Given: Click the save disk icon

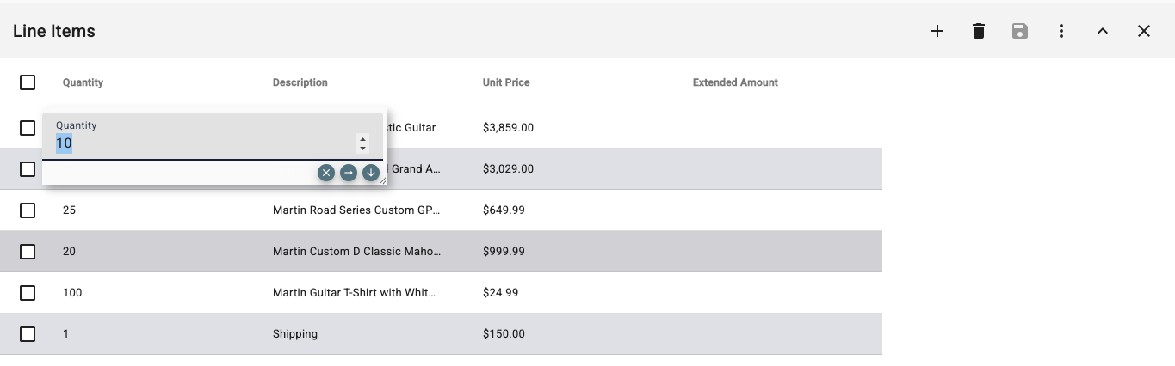Looking at the screenshot, I should (x=1020, y=32).
